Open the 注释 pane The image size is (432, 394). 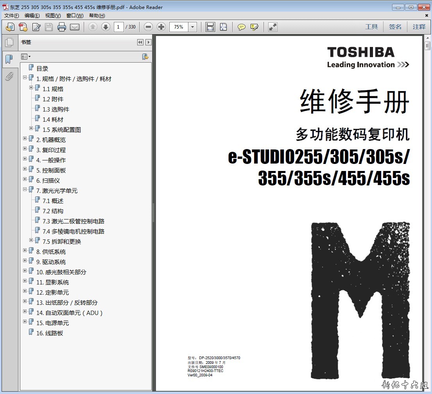pos(419,27)
